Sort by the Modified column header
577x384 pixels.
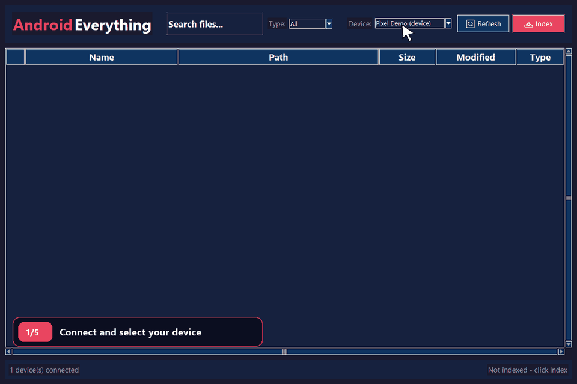(476, 58)
